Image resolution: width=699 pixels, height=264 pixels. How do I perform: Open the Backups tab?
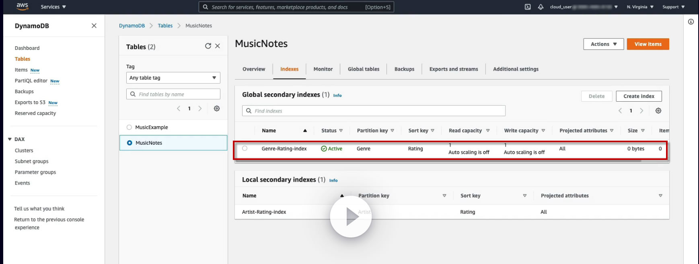pos(404,69)
